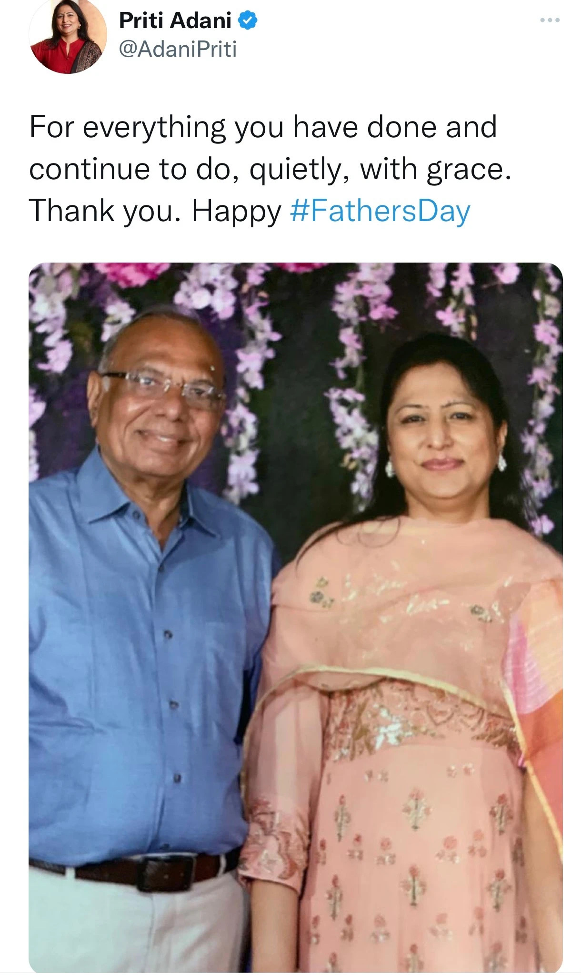Click the Priti Adani display name
This screenshot has height=975, width=581.
pos(175,20)
